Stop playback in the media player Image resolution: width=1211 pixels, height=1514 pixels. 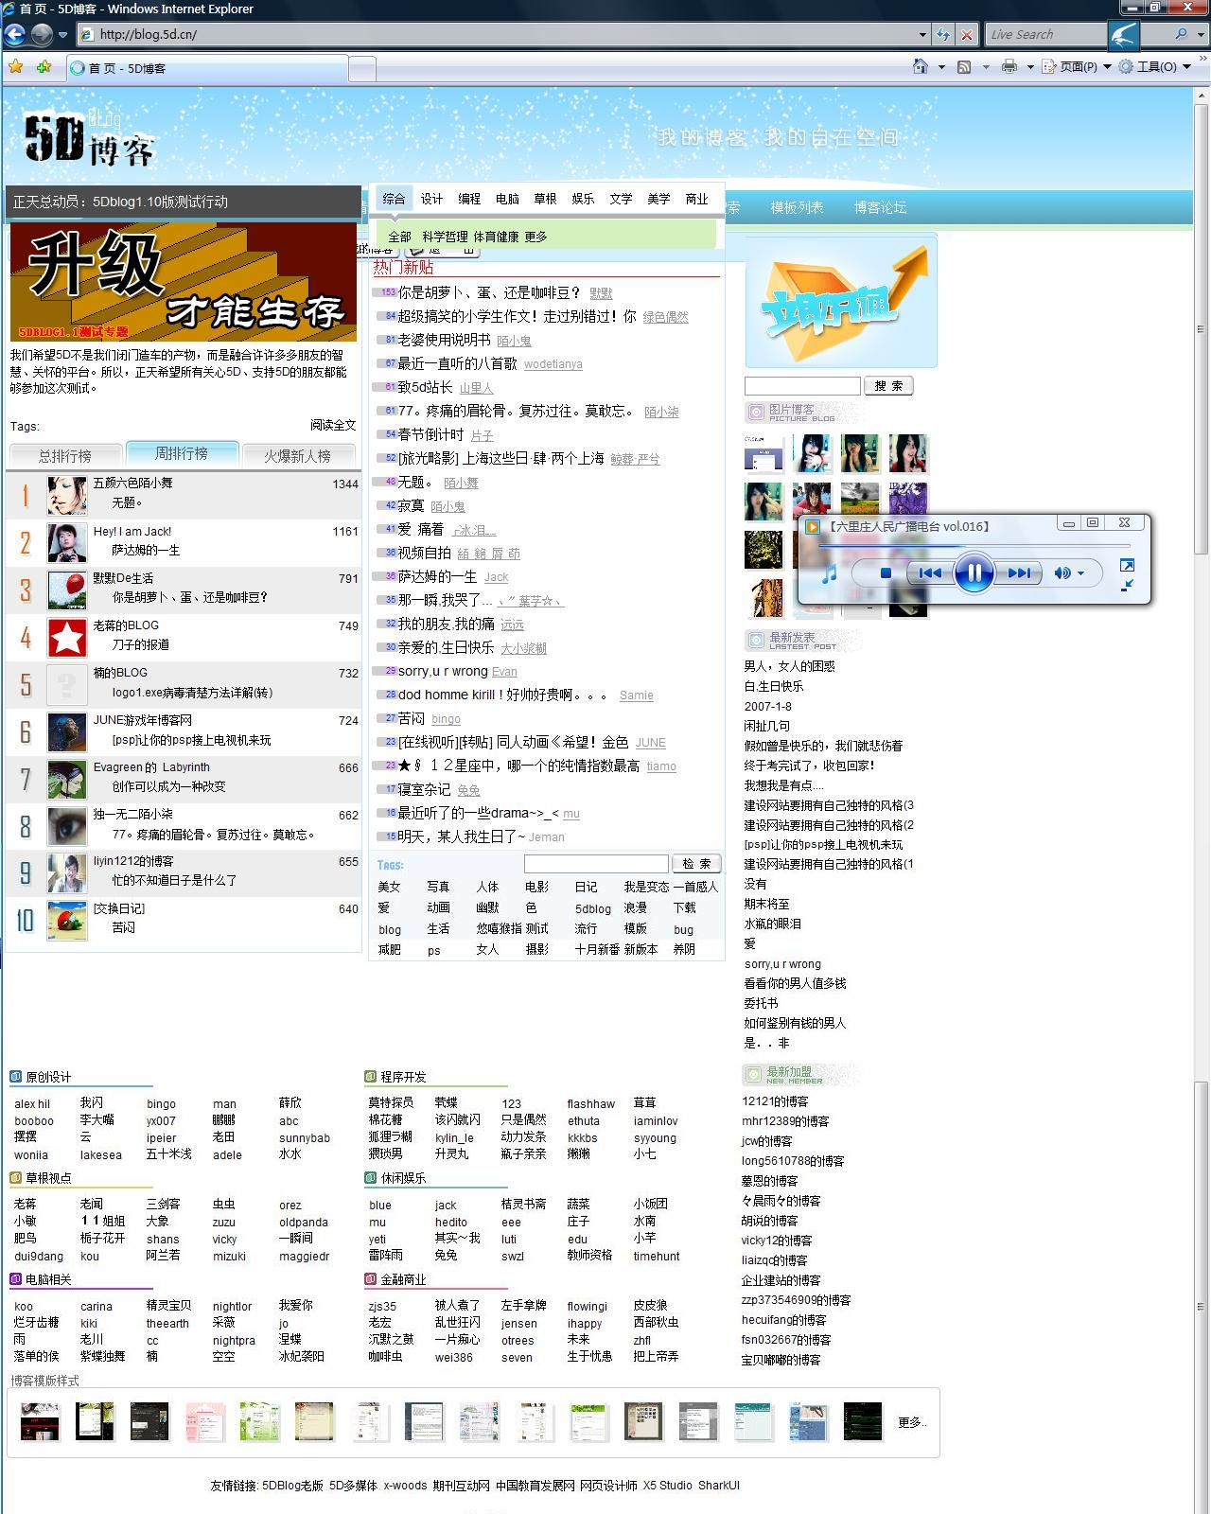pos(886,572)
